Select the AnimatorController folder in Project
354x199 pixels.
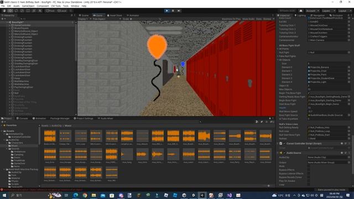pyautogui.click(x=21, y=137)
